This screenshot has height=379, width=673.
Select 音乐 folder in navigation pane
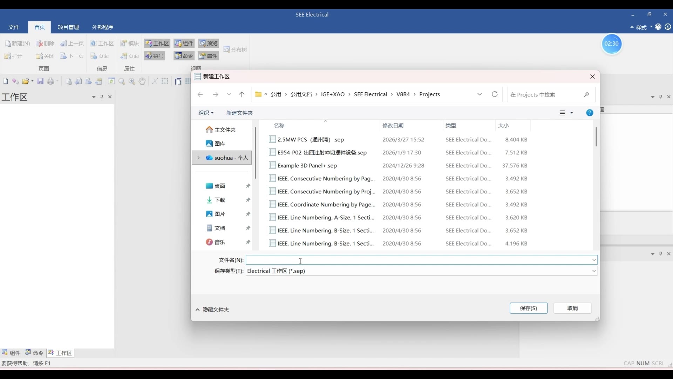click(x=216, y=242)
